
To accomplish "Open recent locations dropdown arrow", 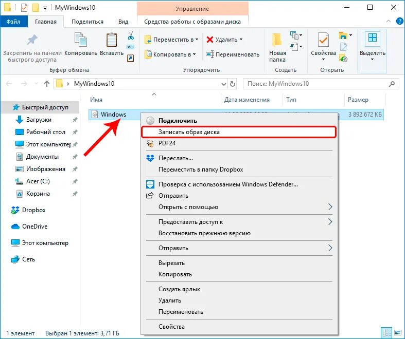I will (36, 84).
